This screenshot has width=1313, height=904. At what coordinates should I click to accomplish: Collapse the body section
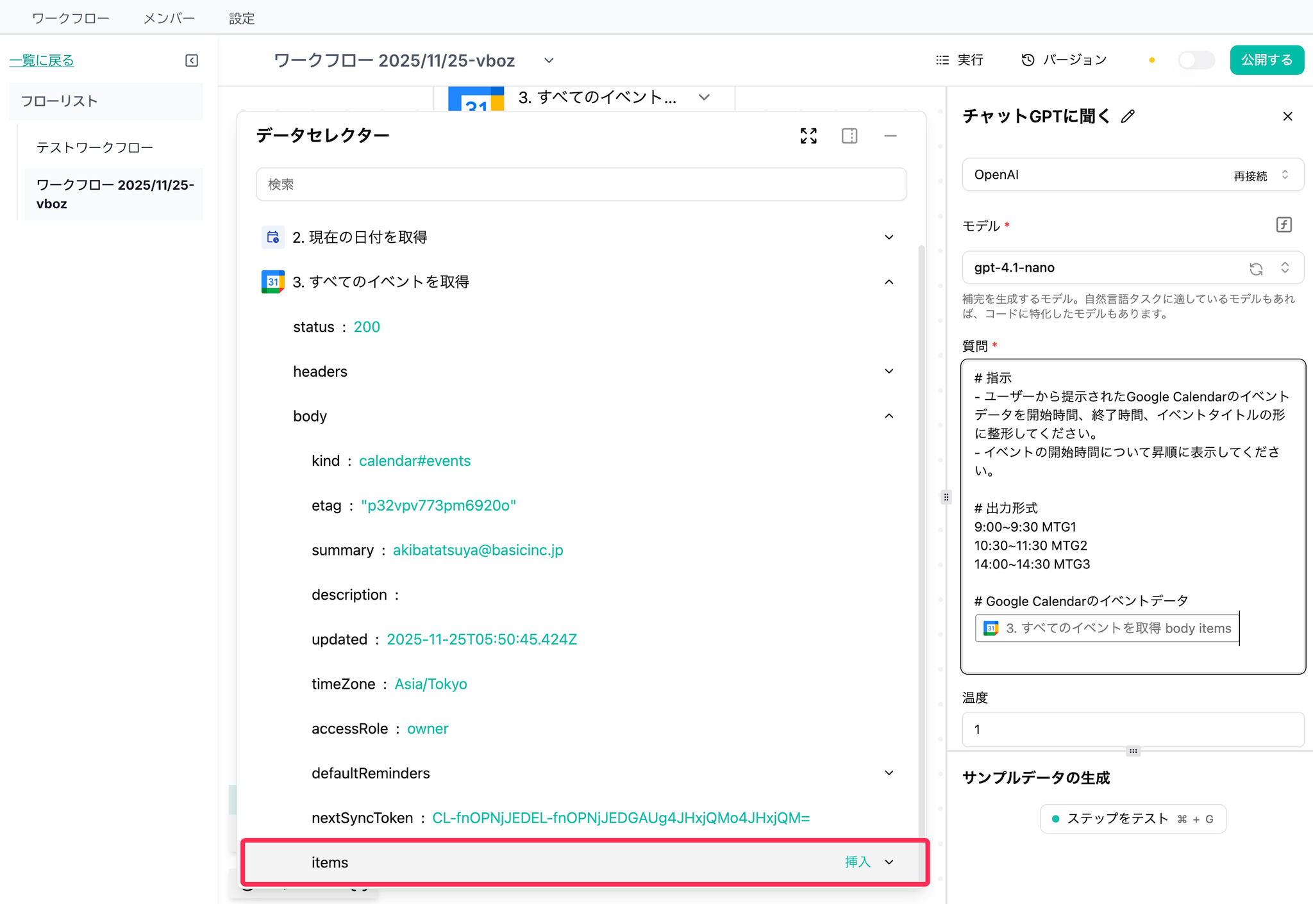pos(889,416)
